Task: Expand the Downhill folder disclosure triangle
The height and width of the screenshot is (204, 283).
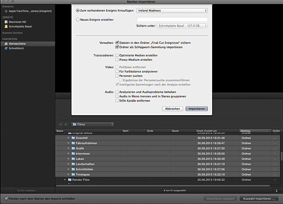Action: (x=69, y=138)
